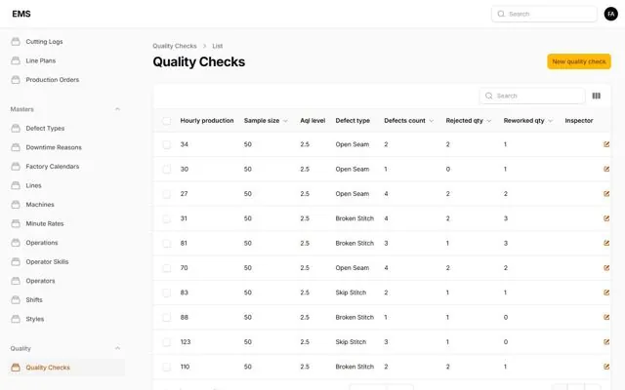
Task: Edit the row with hourly production 30
Action: (x=606, y=169)
